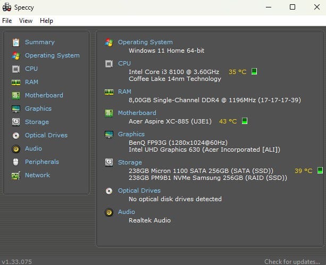Click the Speccy app icon in title bar
The height and width of the screenshot is (265, 326).
pyautogui.click(x=7, y=7)
